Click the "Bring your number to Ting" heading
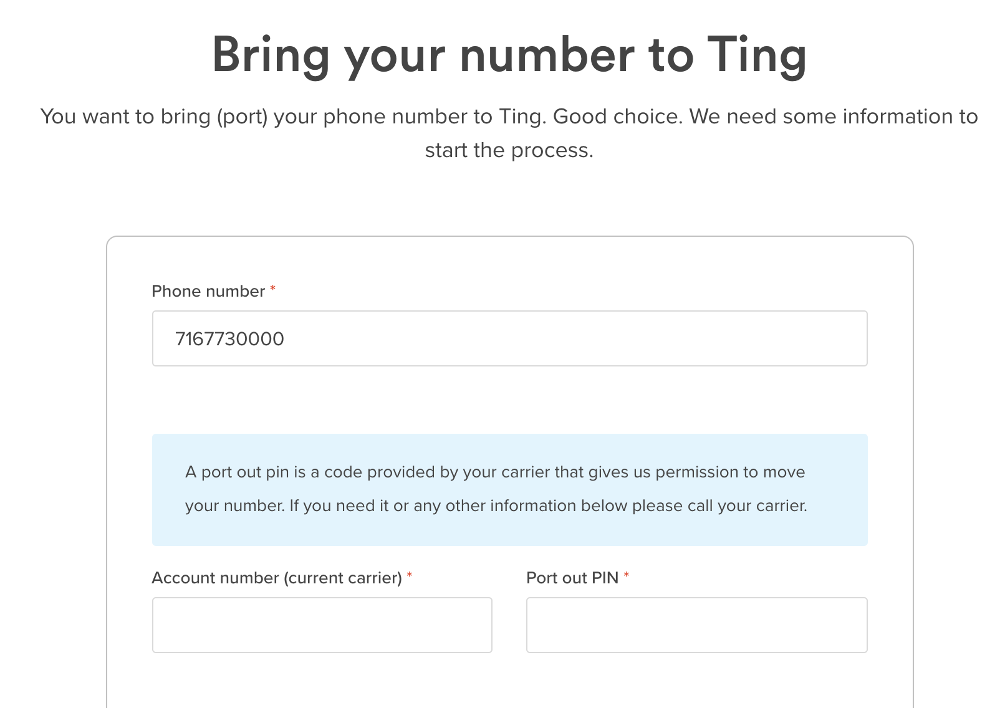Image resolution: width=1005 pixels, height=708 pixels. coord(509,55)
